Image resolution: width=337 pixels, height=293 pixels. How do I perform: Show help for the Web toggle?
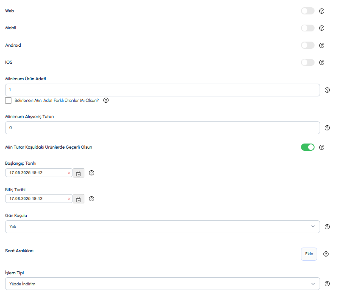pyautogui.click(x=321, y=11)
